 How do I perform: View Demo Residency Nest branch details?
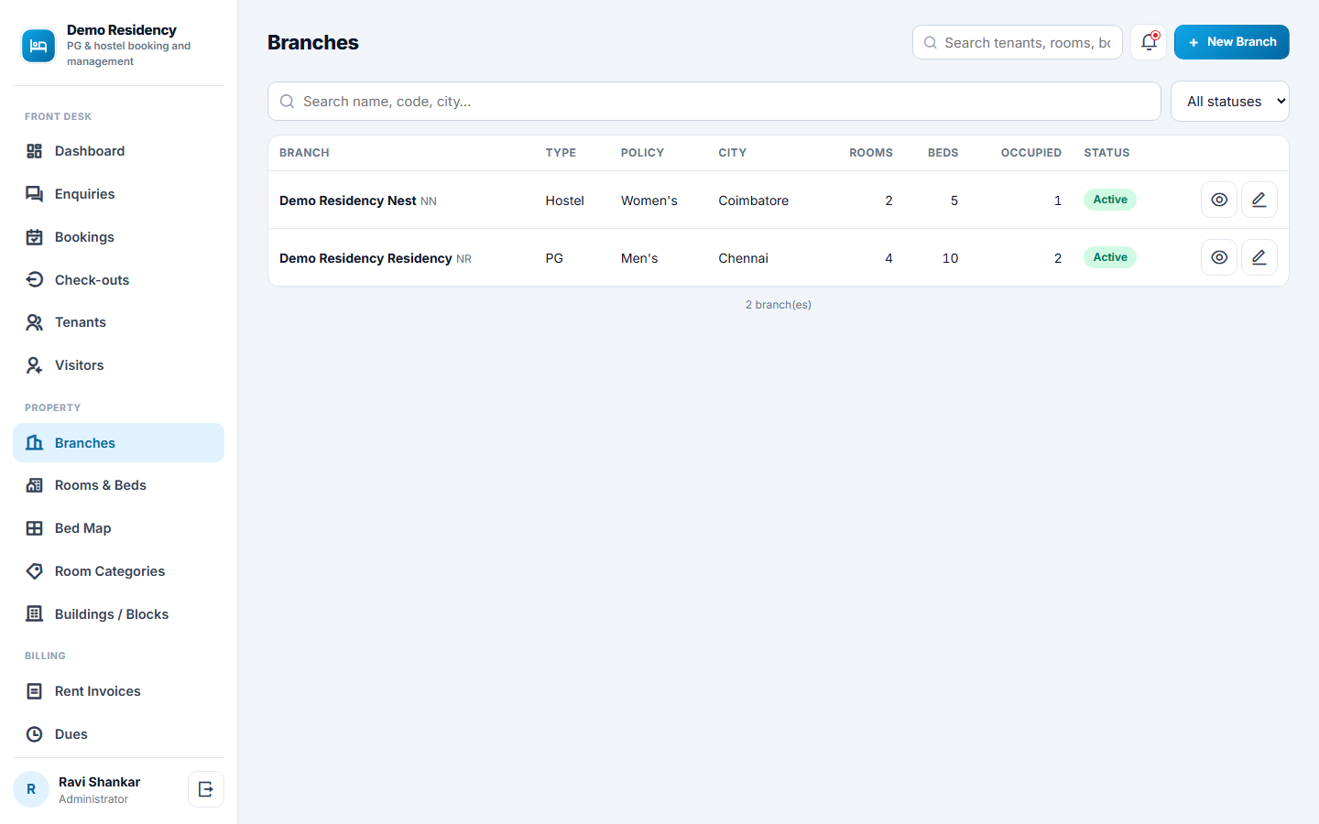1219,200
